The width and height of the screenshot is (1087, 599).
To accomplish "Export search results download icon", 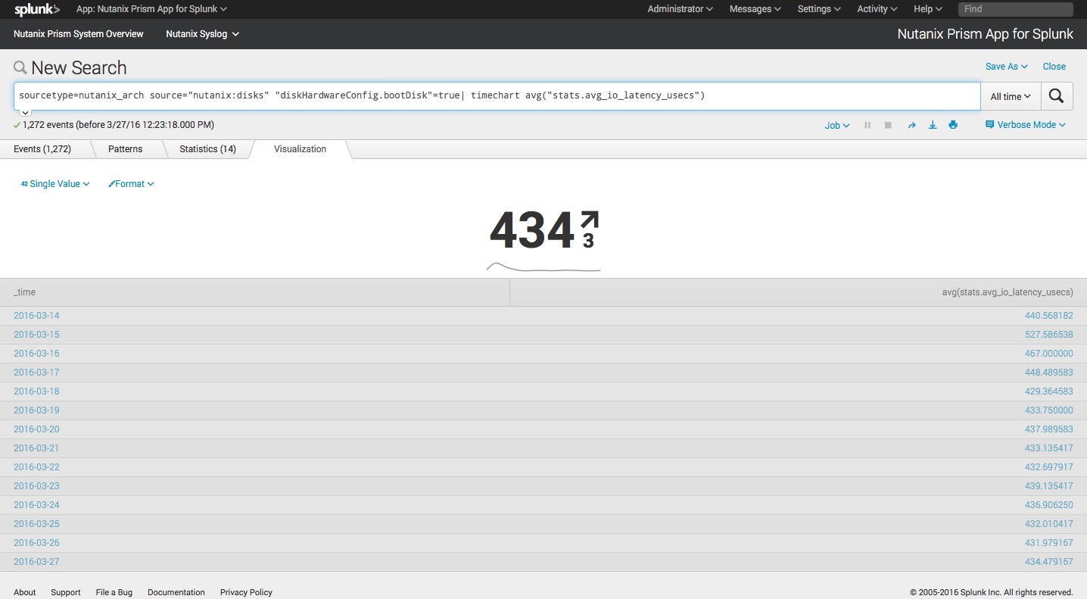I will (x=933, y=125).
